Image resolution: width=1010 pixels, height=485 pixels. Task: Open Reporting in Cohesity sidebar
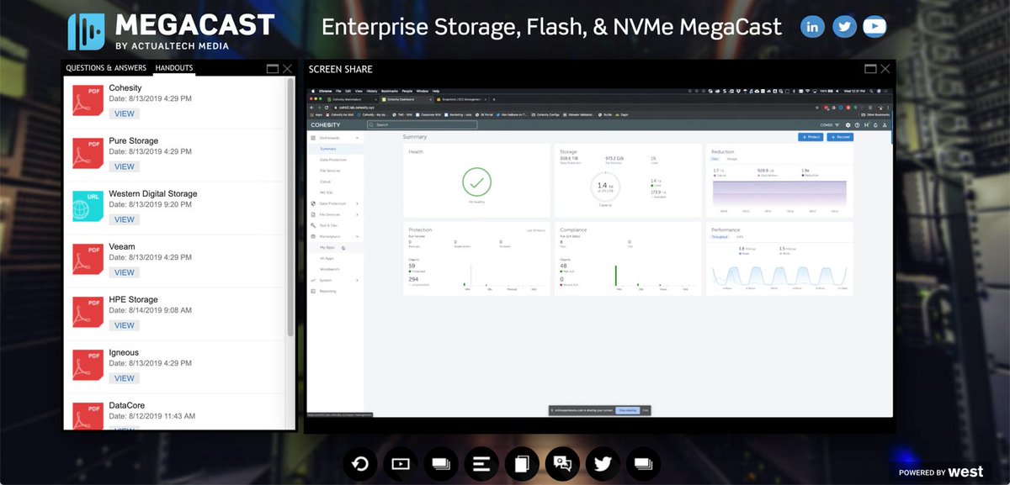pos(327,291)
